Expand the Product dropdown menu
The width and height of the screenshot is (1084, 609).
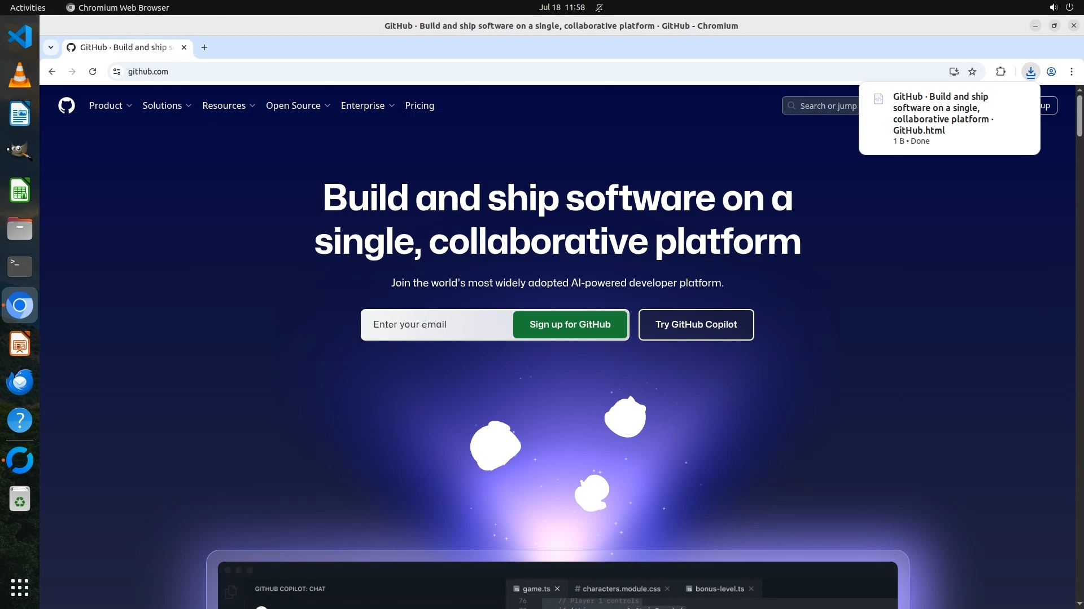pyautogui.click(x=111, y=105)
